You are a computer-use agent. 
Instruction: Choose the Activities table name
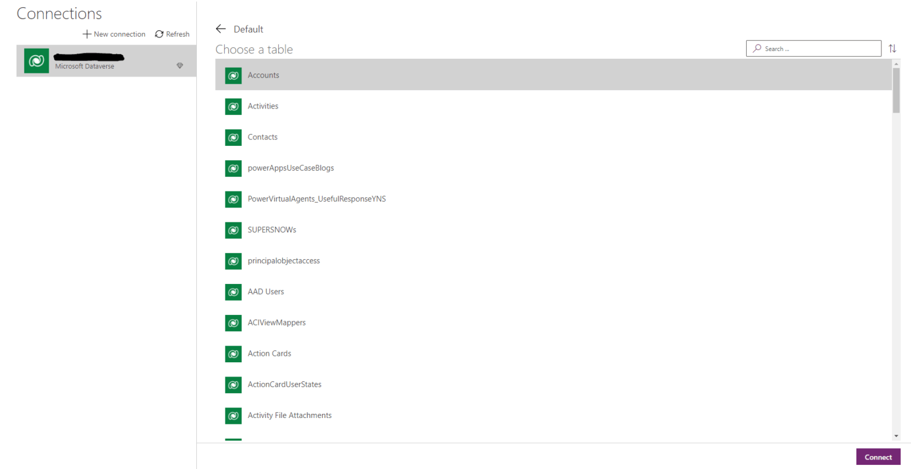pyautogui.click(x=263, y=106)
